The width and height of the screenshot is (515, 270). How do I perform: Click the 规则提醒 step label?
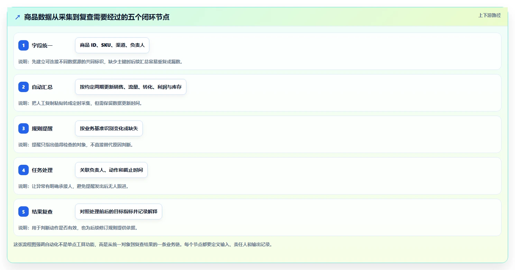[42, 128]
